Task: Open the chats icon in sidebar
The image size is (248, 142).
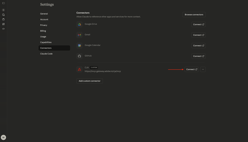Action: click(4, 14)
